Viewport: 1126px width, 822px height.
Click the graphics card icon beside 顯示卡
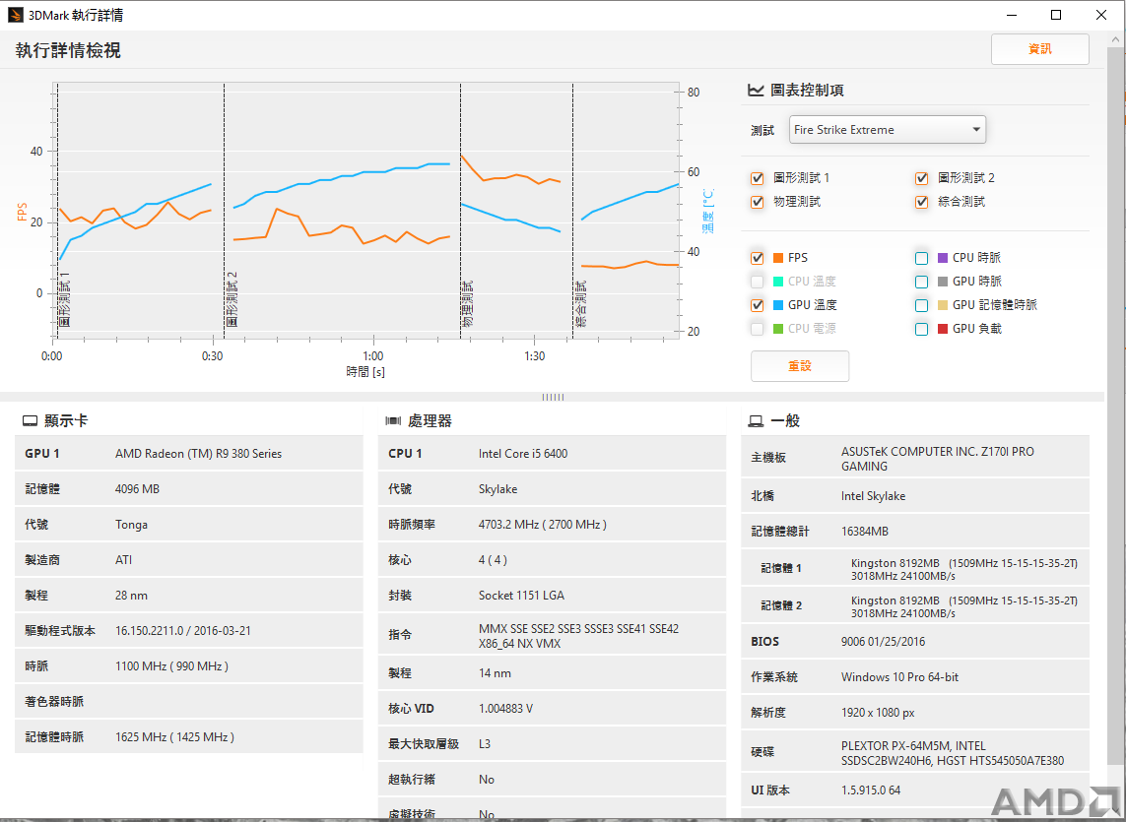[x=31, y=420]
